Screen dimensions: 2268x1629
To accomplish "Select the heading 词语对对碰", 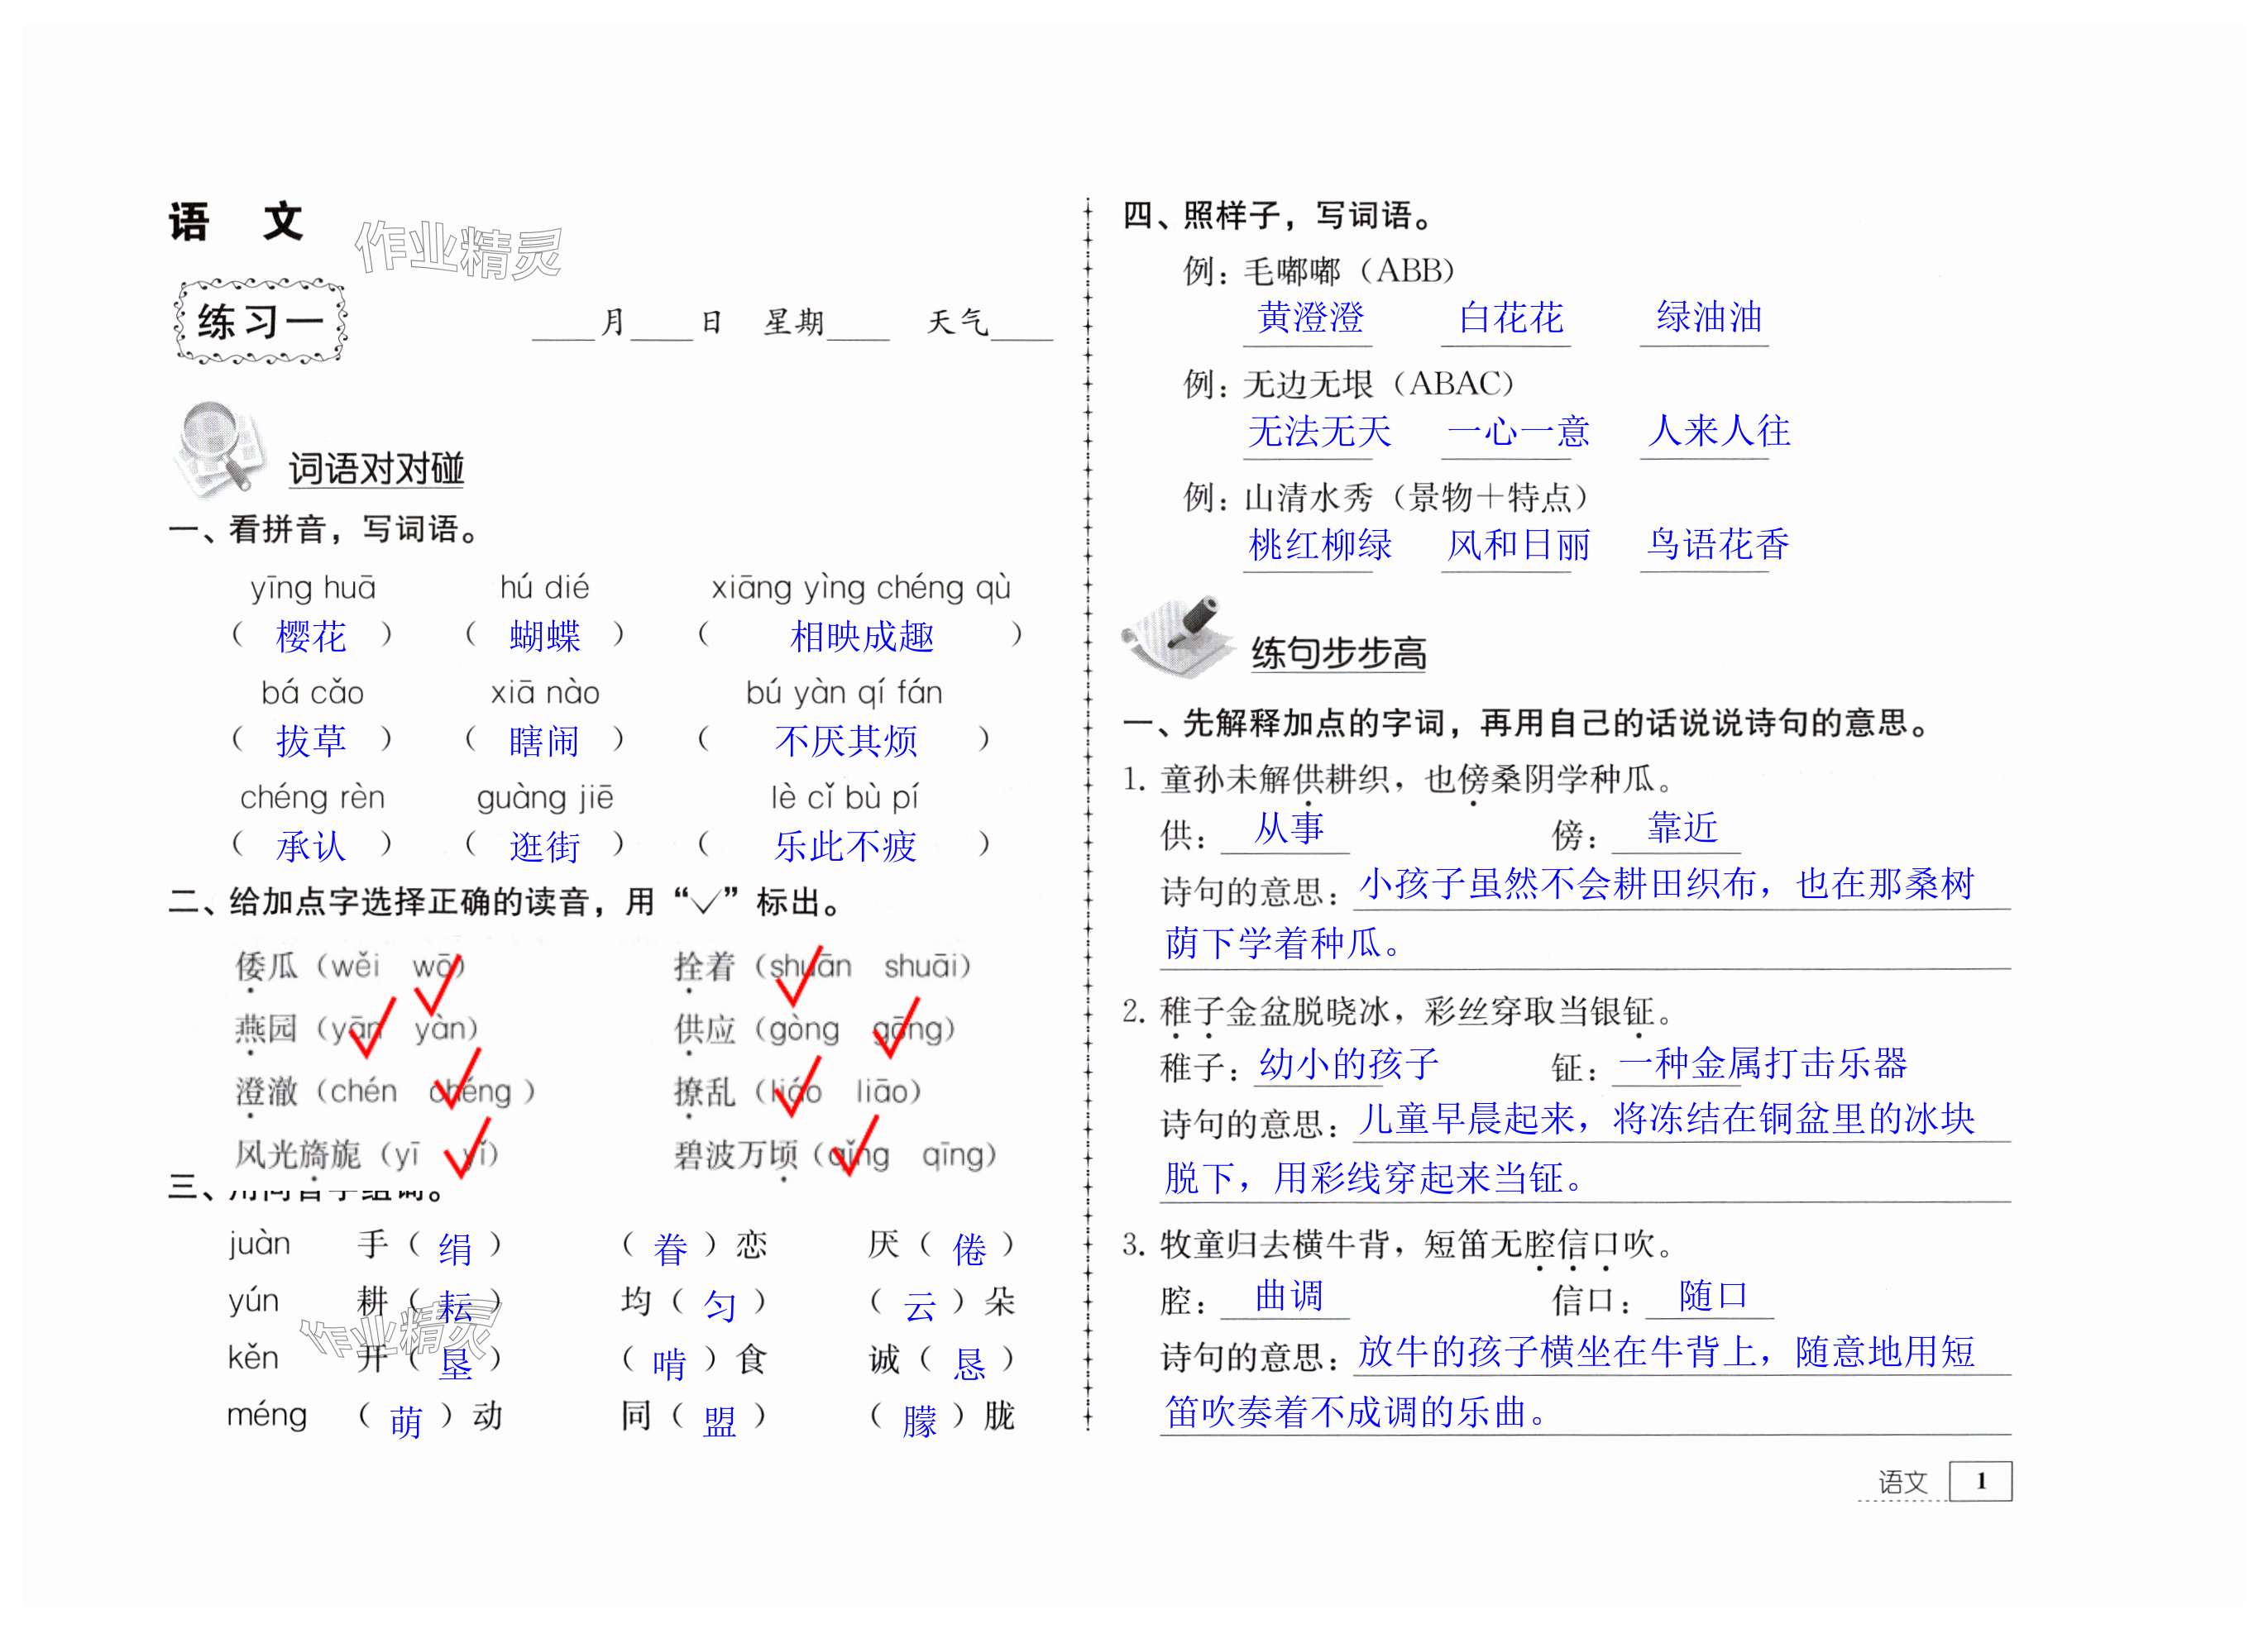I will (377, 468).
